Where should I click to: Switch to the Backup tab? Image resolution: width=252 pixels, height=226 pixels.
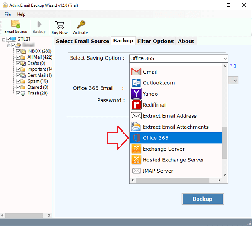point(123,41)
